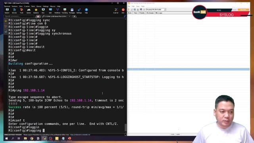
Task: Open the Games icon in MobaXterm toolbar
Action: [29, 11]
